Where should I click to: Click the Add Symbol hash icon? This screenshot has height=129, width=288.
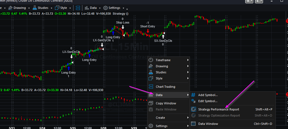[193, 95]
